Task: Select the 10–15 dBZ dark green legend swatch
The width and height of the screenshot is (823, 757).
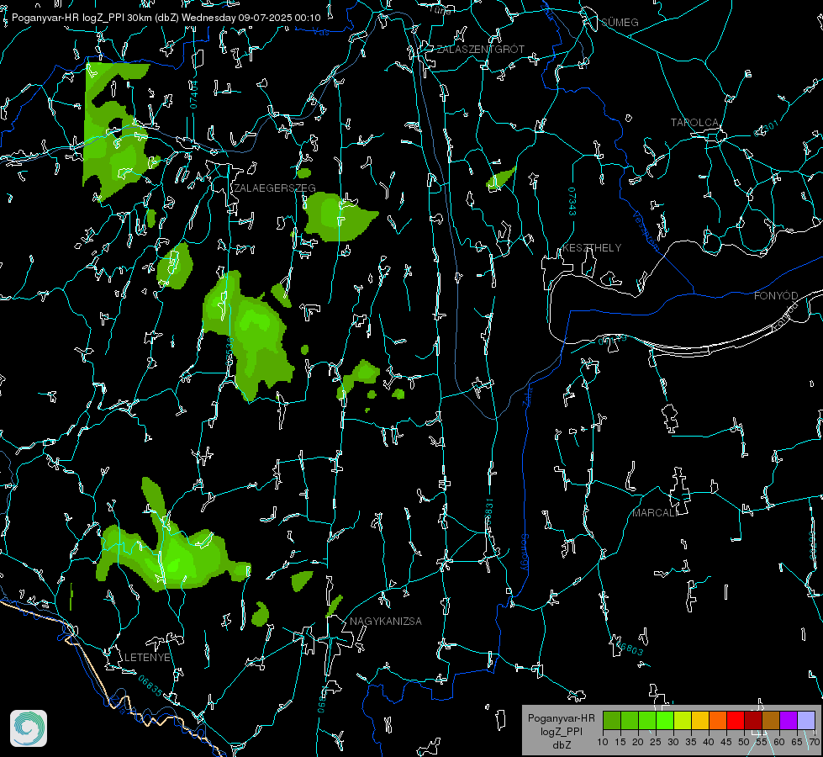Action: pyautogui.click(x=611, y=720)
